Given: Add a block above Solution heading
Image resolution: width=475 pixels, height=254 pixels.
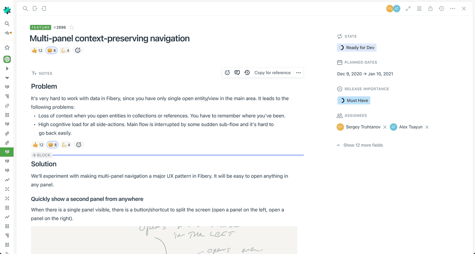Looking at the screenshot, I should pyautogui.click(x=41, y=155).
